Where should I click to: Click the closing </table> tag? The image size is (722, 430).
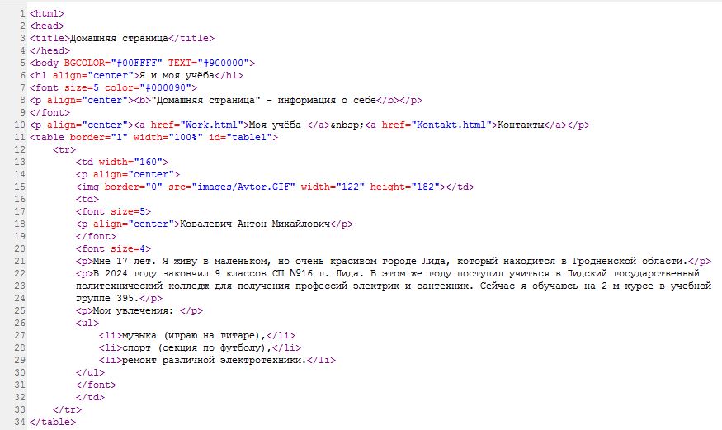click(52, 422)
